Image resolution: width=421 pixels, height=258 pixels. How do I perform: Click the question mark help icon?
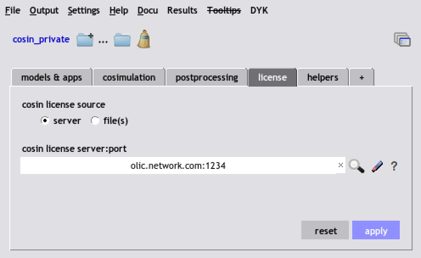[394, 166]
